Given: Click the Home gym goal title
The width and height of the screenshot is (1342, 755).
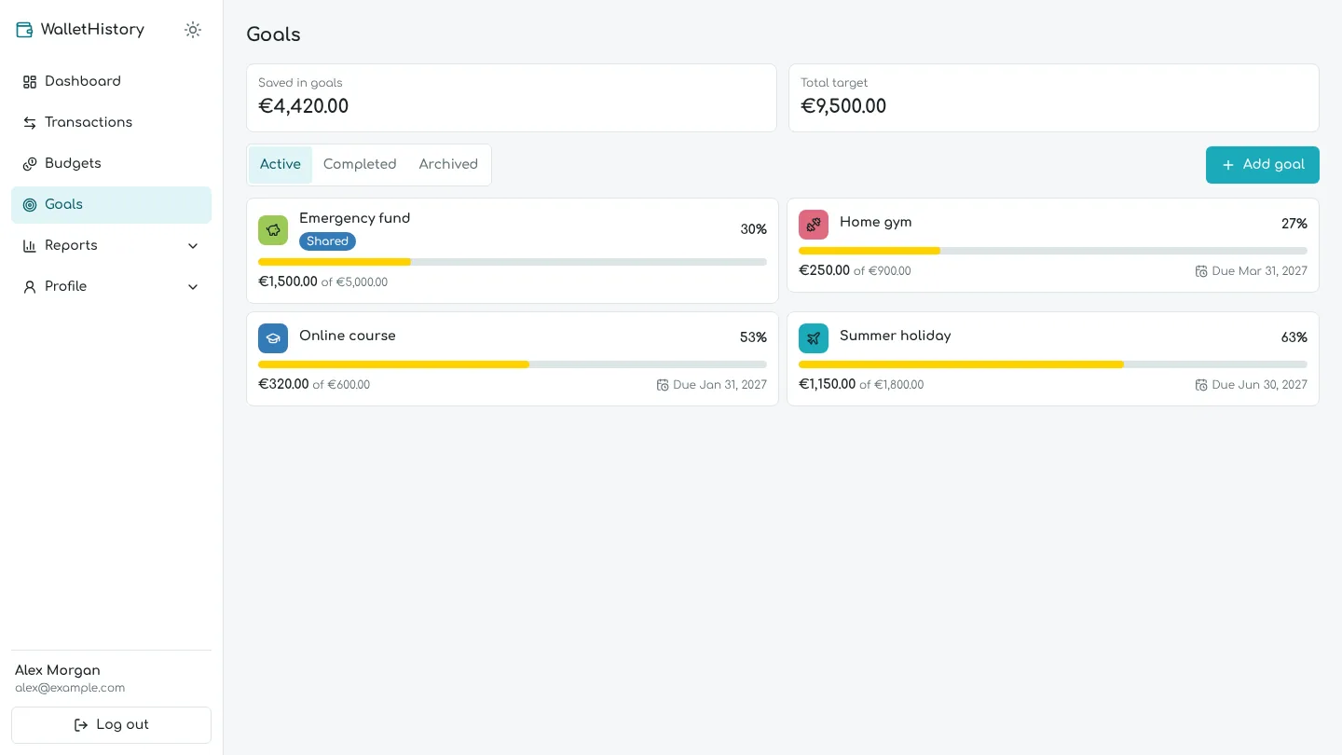Looking at the screenshot, I should 876,222.
